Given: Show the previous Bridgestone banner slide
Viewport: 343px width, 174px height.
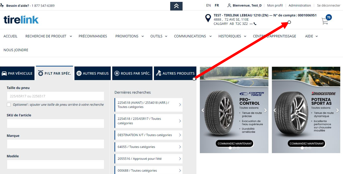Looking at the screenshot, I should tap(275, 110).
